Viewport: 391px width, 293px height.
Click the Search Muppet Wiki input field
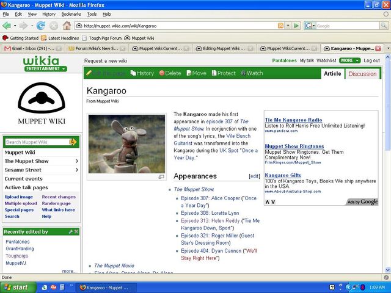point(37,142)
